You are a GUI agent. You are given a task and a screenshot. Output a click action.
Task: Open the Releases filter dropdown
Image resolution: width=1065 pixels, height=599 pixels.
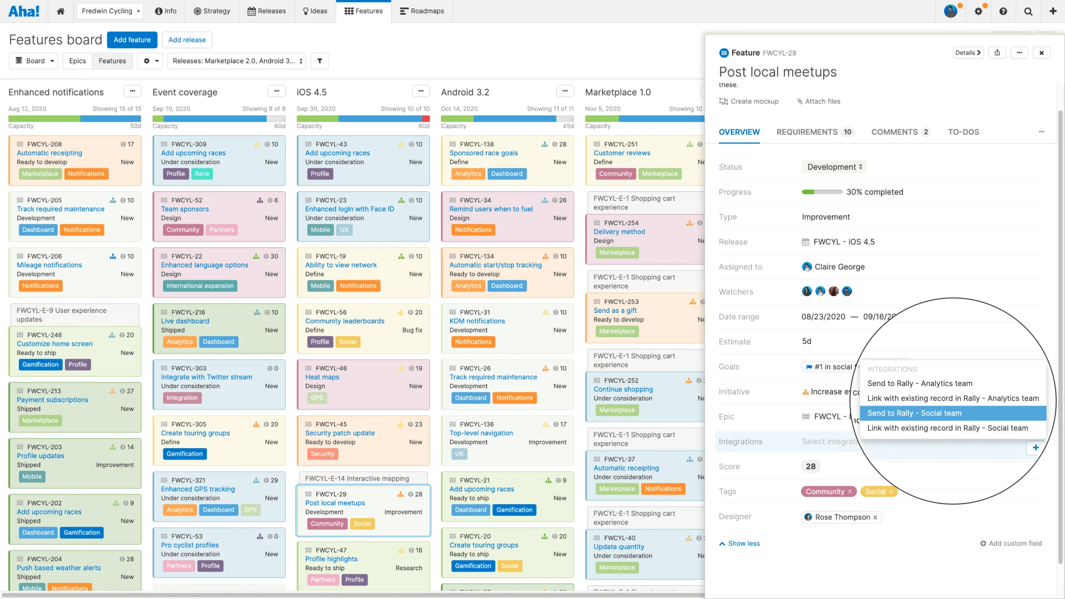(x=236, y=61)
